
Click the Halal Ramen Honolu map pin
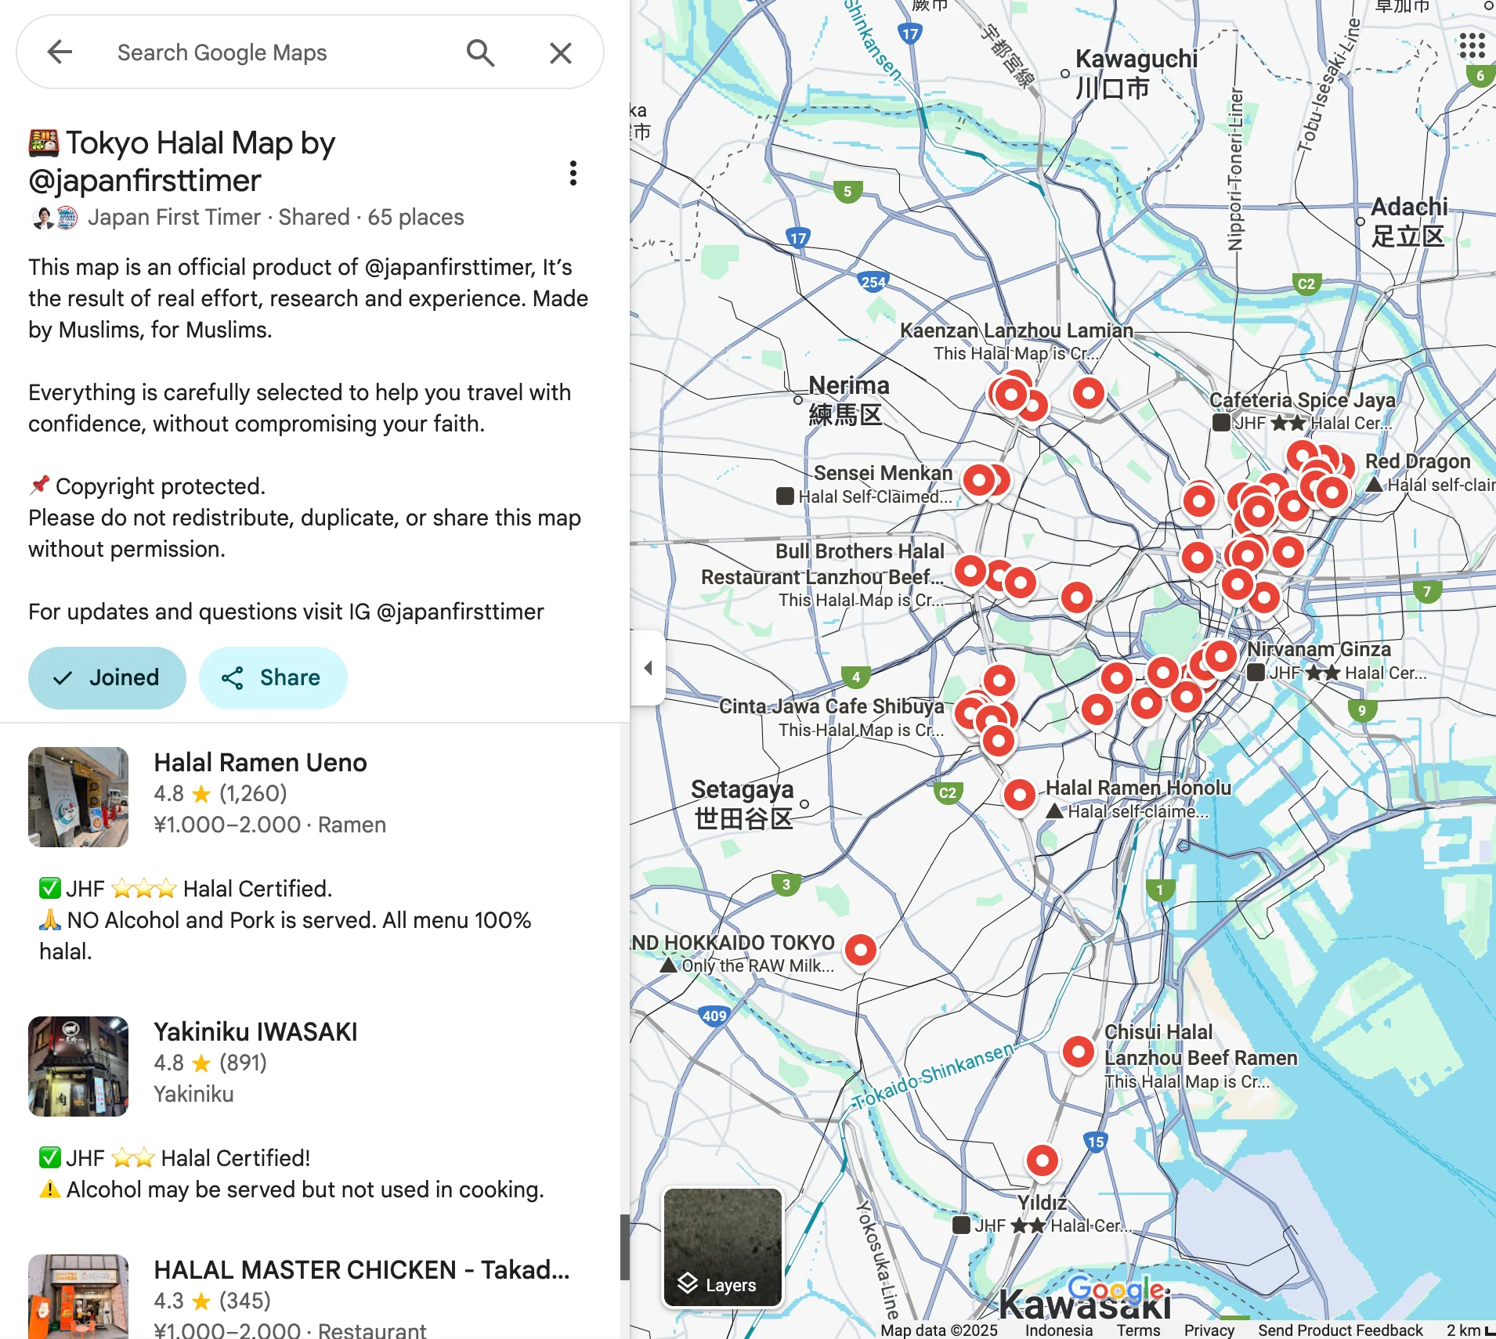click(1020, 795)
